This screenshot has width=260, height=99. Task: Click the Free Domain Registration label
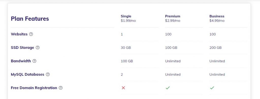point(34,88)
